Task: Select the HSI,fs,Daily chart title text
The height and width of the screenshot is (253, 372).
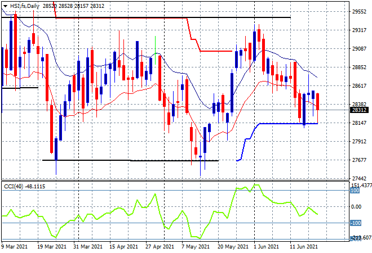Action: point(25,6)
